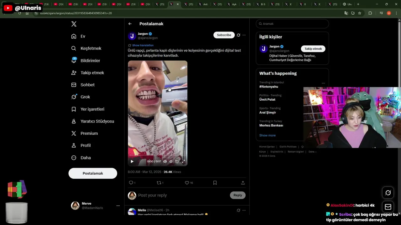Bookmark the post

click(215, 183)
